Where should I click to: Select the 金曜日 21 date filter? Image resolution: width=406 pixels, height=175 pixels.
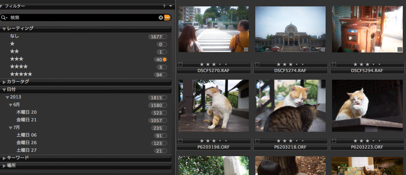26,120
